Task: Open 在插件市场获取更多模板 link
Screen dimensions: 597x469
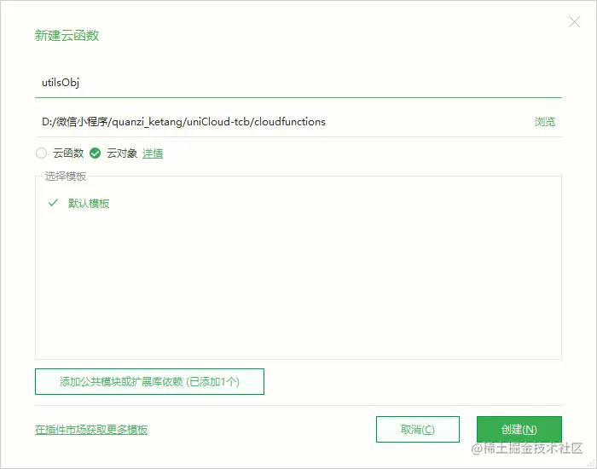Action: tap(91, 430)
